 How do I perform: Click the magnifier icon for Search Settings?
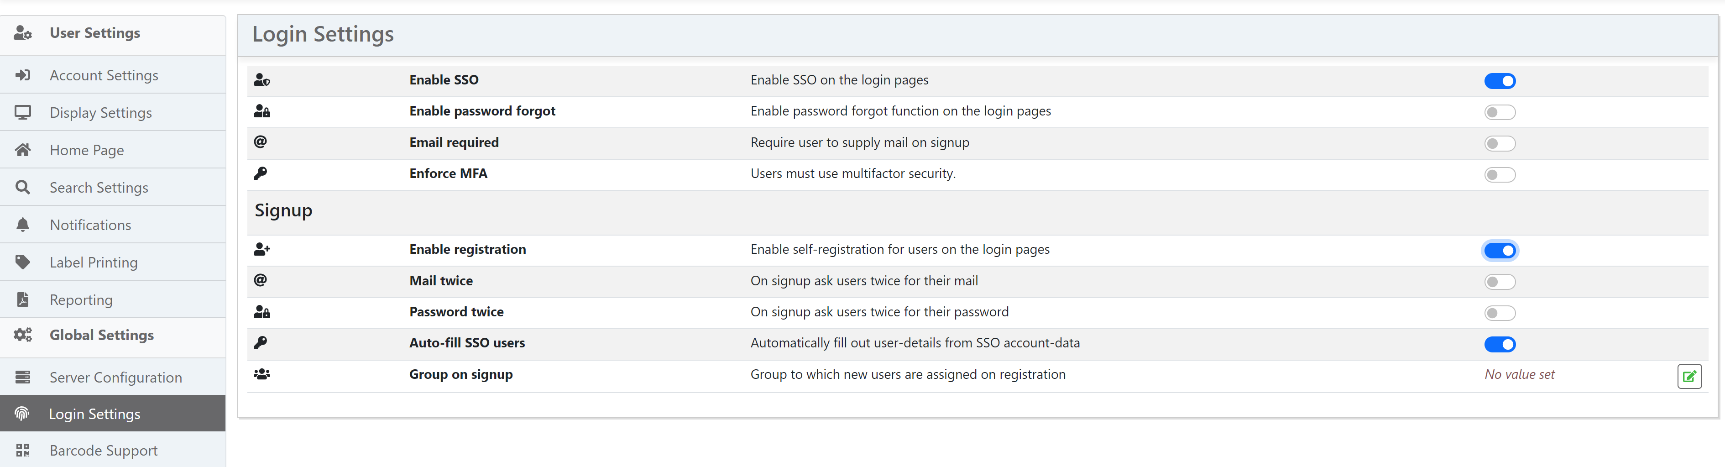pos(23,188)
